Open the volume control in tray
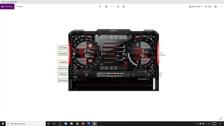Image resolution: width=224 pixels, height=126 pixels. (209, 124)
